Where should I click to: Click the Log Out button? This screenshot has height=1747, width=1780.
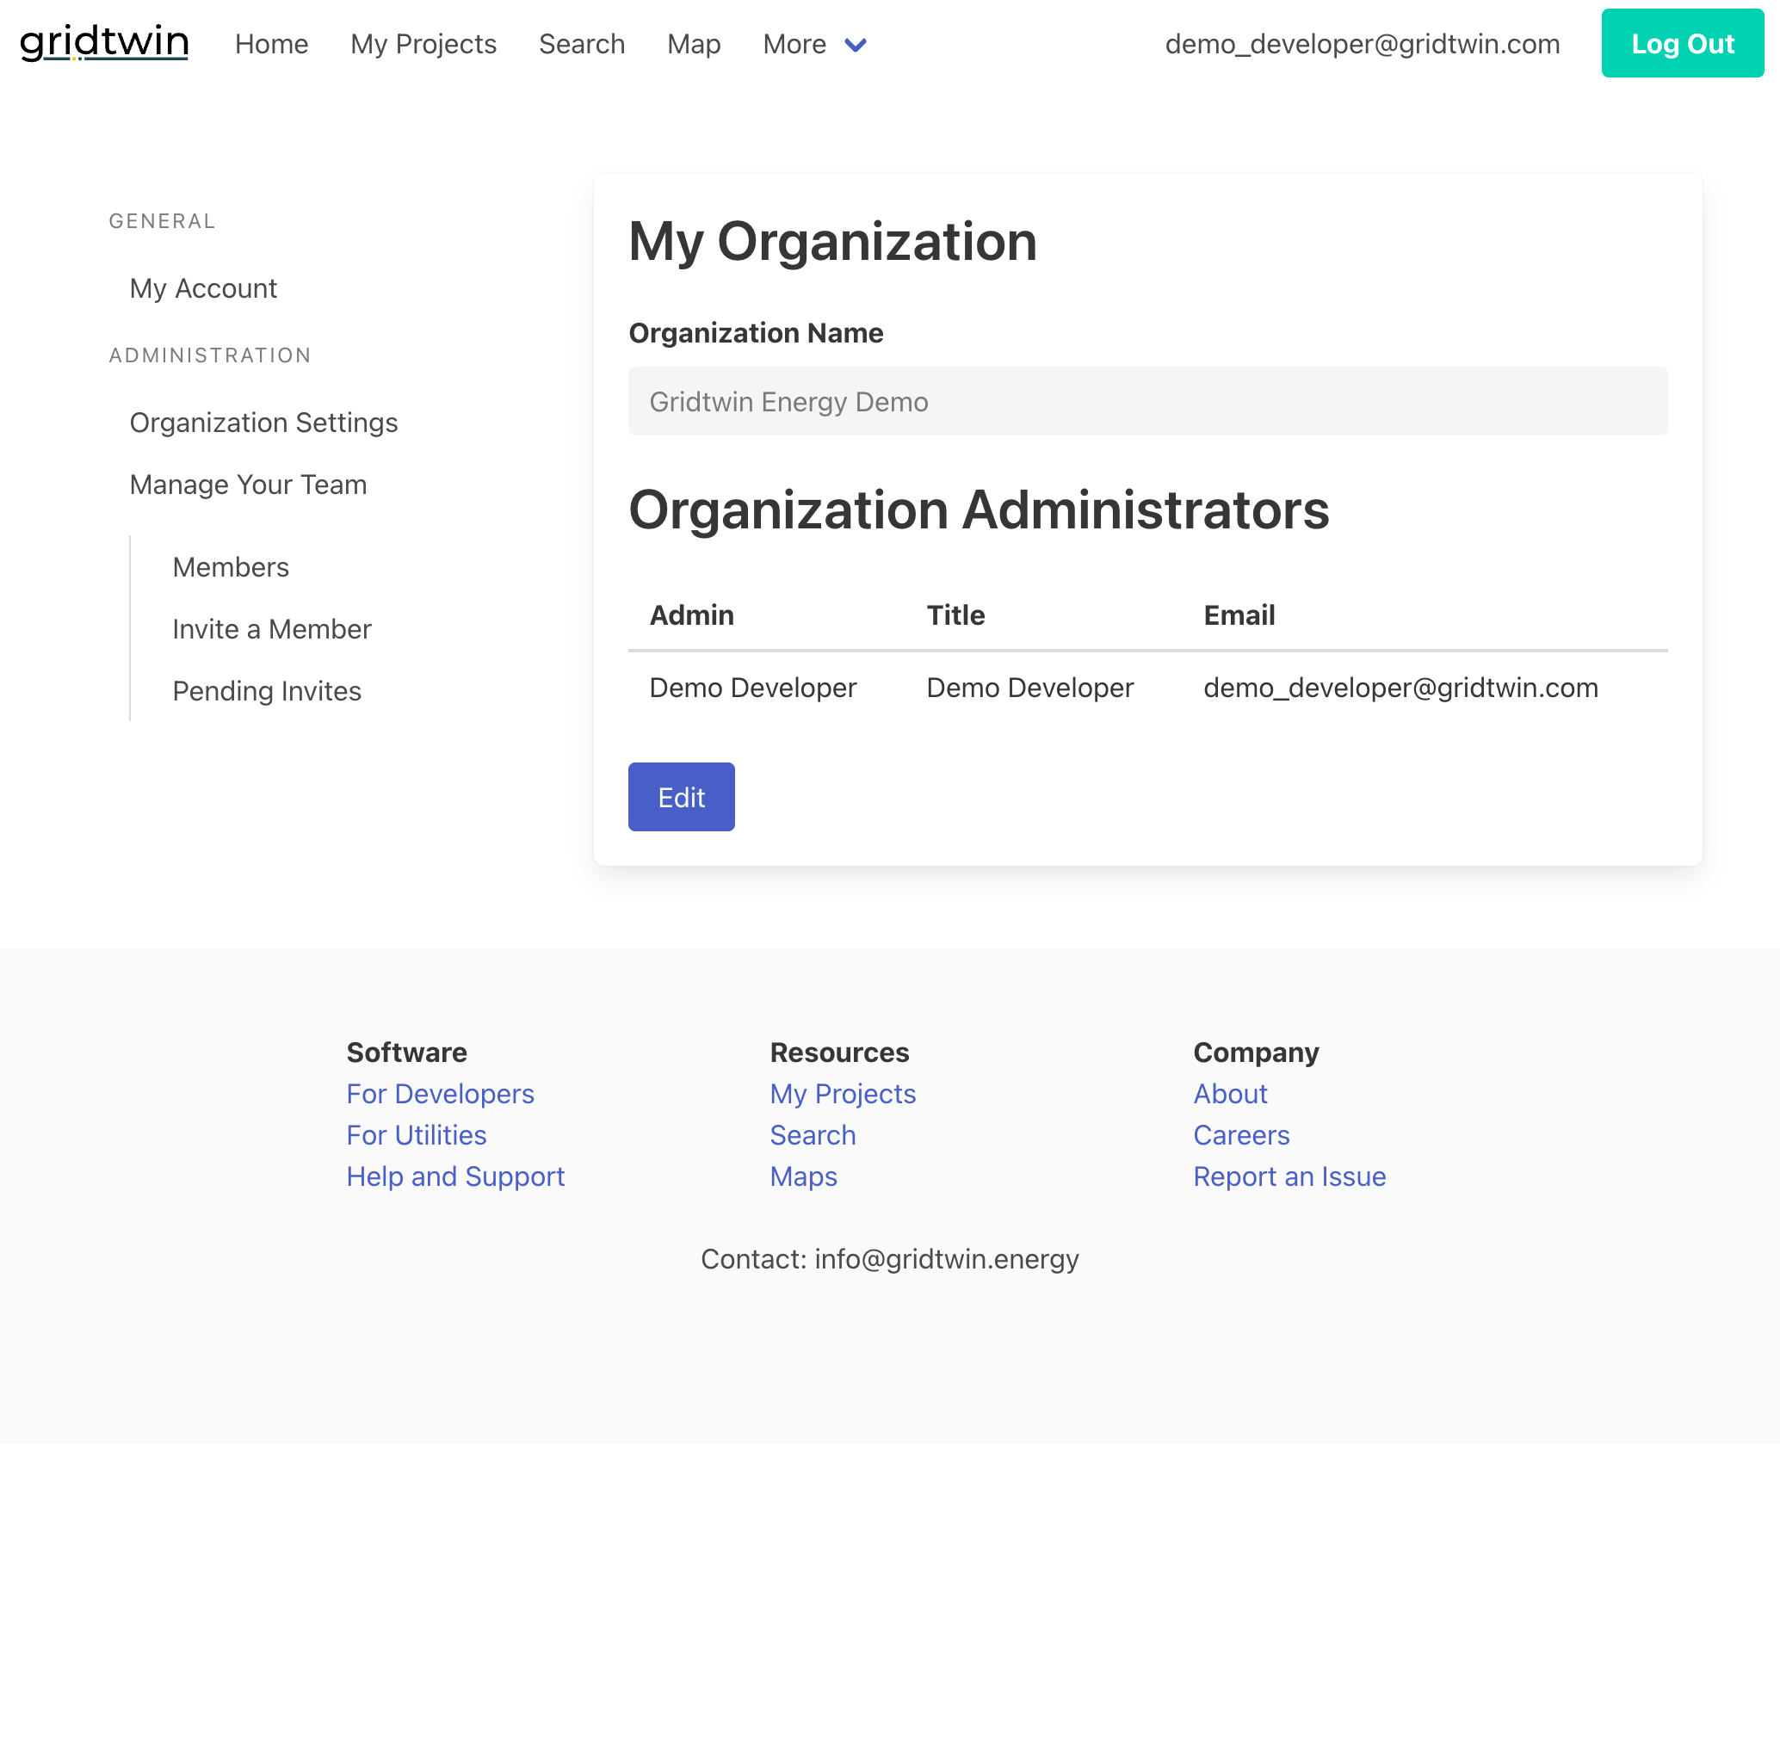[1682, 42]
